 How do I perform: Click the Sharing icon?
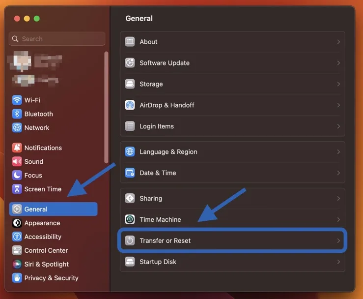[130, 198]
